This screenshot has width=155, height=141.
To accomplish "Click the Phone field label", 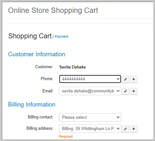I will (47, 79).
